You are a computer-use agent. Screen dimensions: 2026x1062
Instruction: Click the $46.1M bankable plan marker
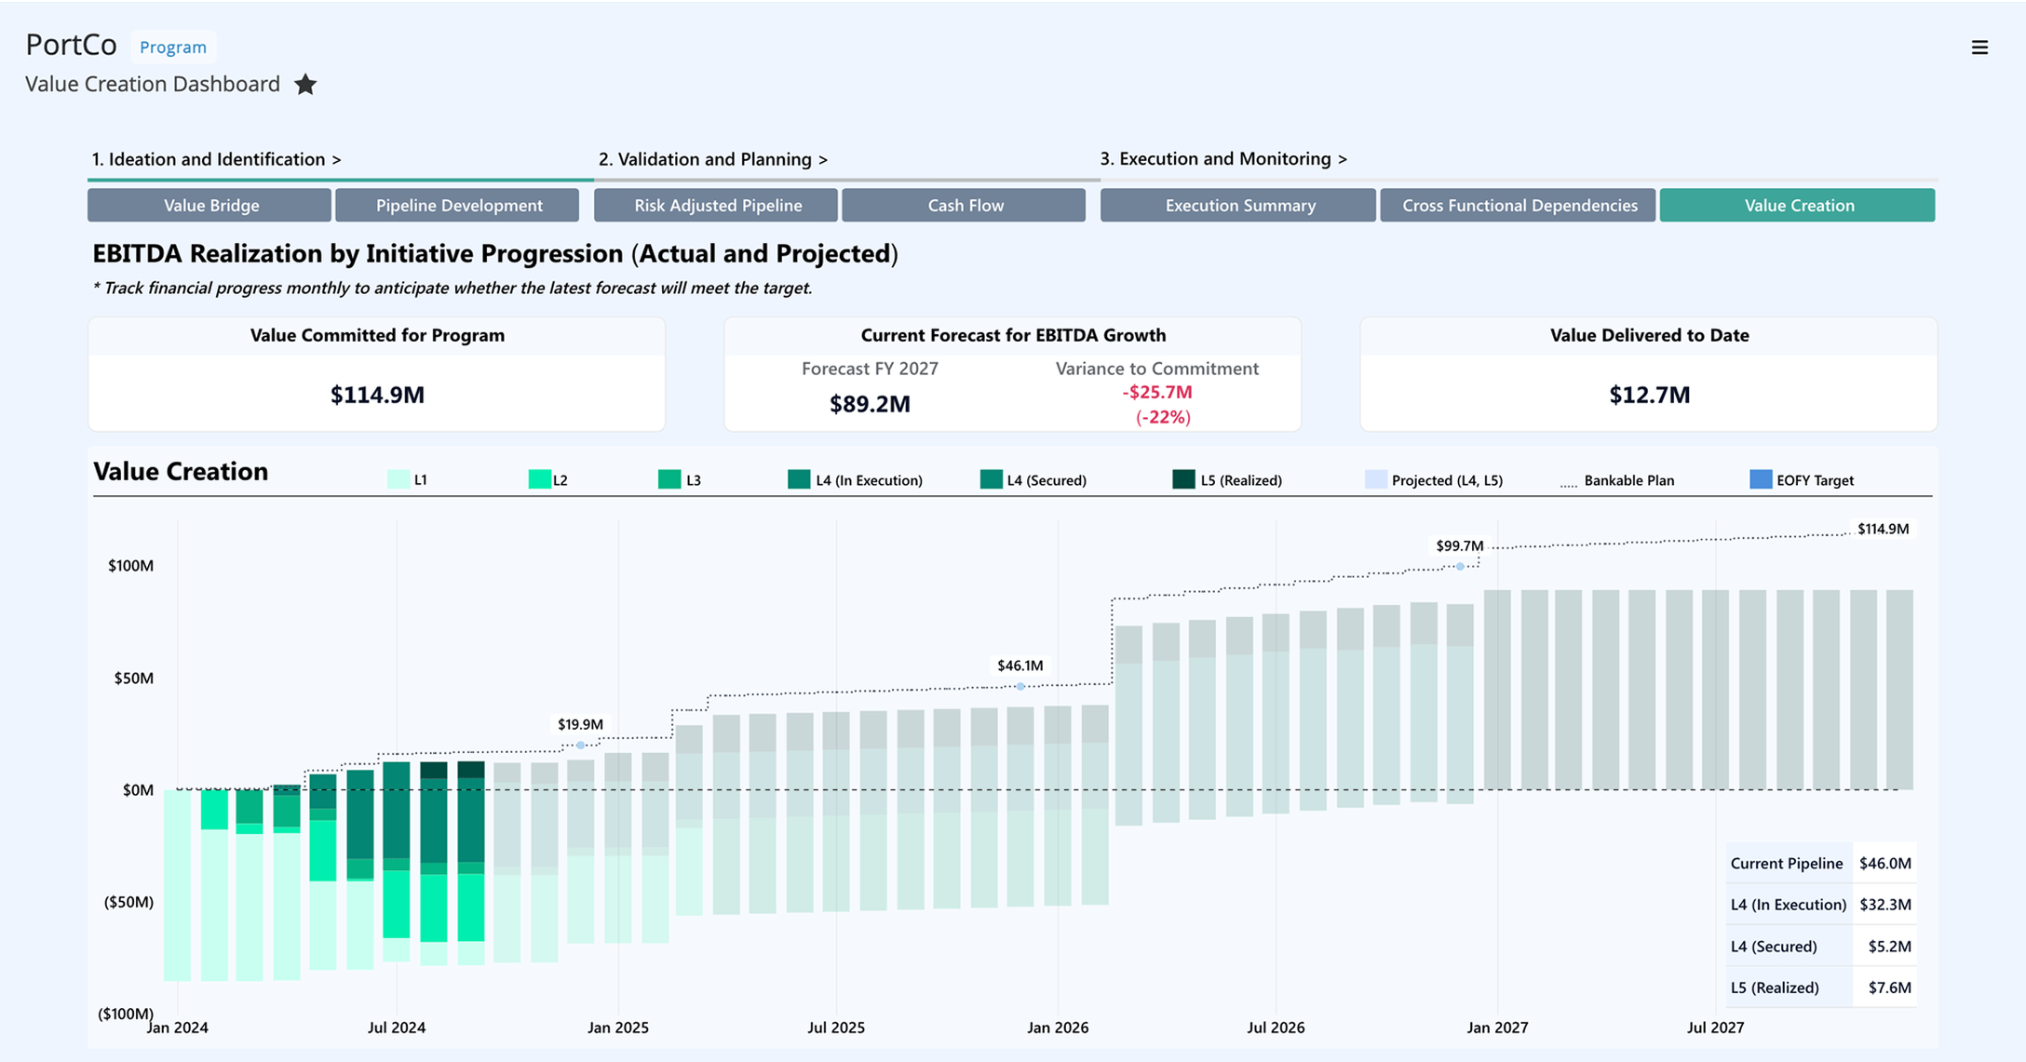[1020, 686]
